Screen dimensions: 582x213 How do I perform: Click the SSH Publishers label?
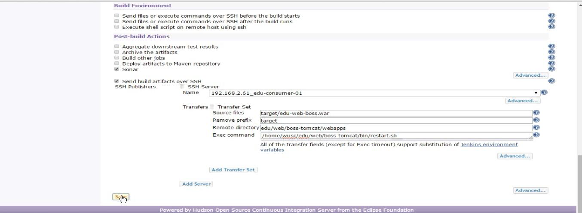pyautogui.click(x=135, y=87)
